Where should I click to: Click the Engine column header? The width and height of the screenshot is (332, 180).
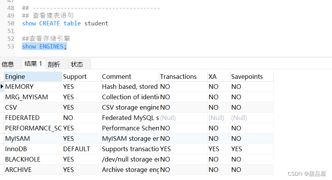point(33,77)
